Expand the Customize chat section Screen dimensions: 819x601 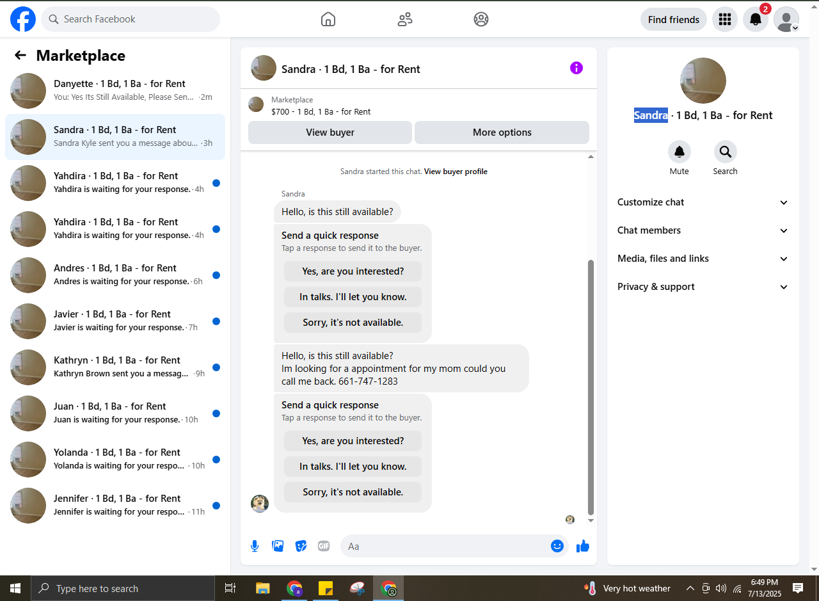click(703, 202)
